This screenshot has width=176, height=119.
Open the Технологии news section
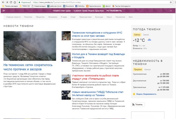pos(120,17)
